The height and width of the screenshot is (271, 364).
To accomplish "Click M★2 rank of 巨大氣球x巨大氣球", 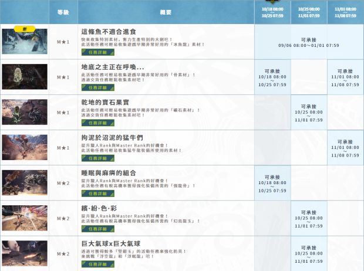I will coord(63,254).
